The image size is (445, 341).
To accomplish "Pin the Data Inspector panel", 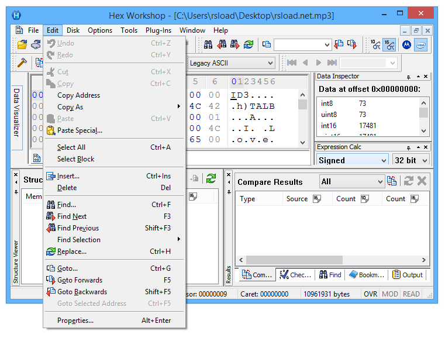I will (408, 77).
